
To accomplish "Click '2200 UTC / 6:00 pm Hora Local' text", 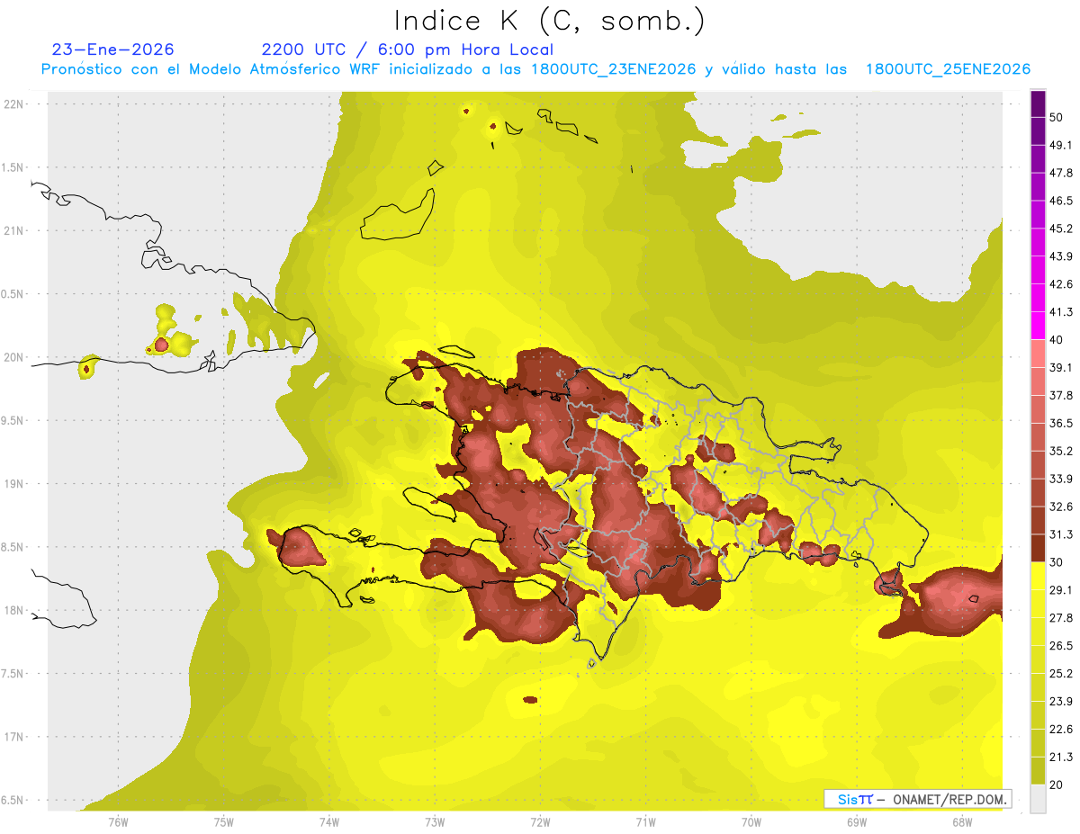I will tap(408, 49).
